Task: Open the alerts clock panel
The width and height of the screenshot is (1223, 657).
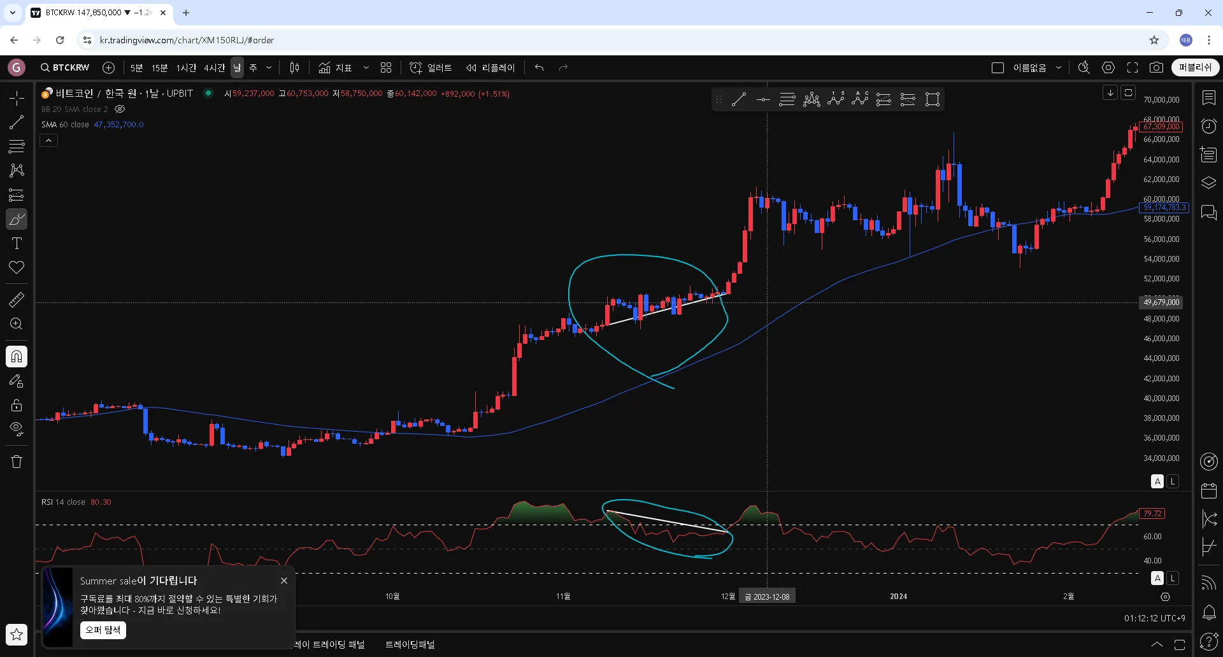Action: click(1209, 126)
